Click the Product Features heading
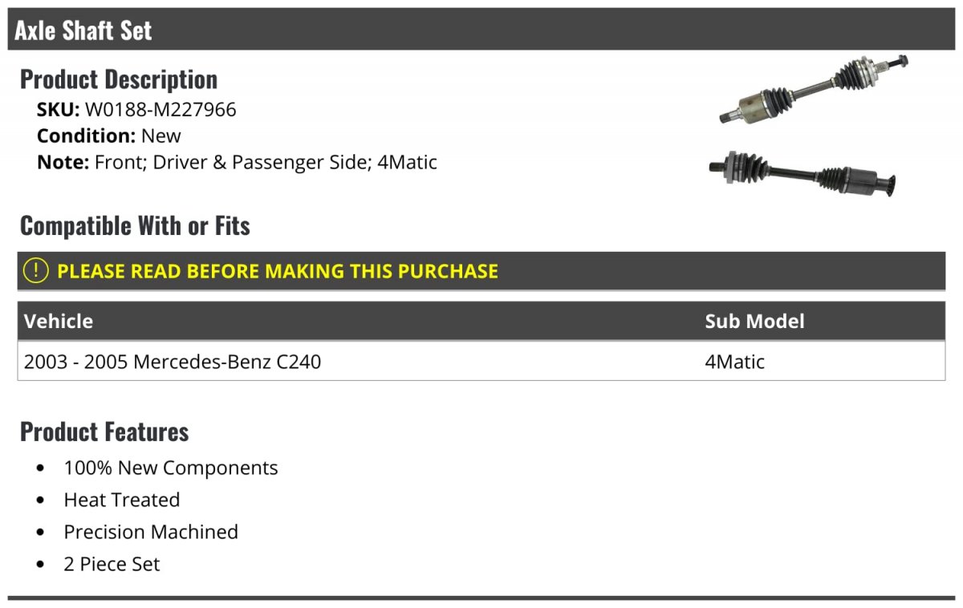Screen dimensions: 963x608 [104, 432]
